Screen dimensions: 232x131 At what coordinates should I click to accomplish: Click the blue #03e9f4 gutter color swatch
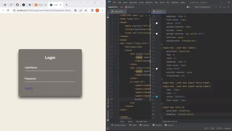pos(157,97)
